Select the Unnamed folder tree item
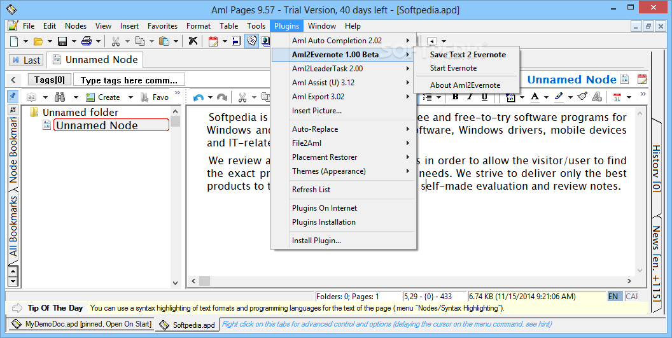Viewport: 672px width, 338px height. pyautogui.click(x=80, y=113)
